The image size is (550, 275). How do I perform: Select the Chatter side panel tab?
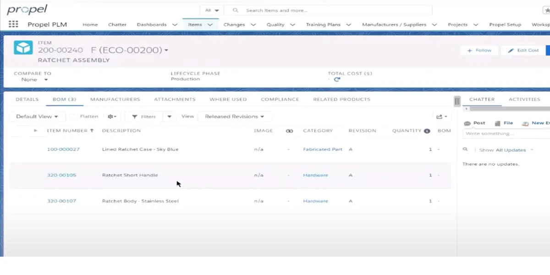click(482, 99)
